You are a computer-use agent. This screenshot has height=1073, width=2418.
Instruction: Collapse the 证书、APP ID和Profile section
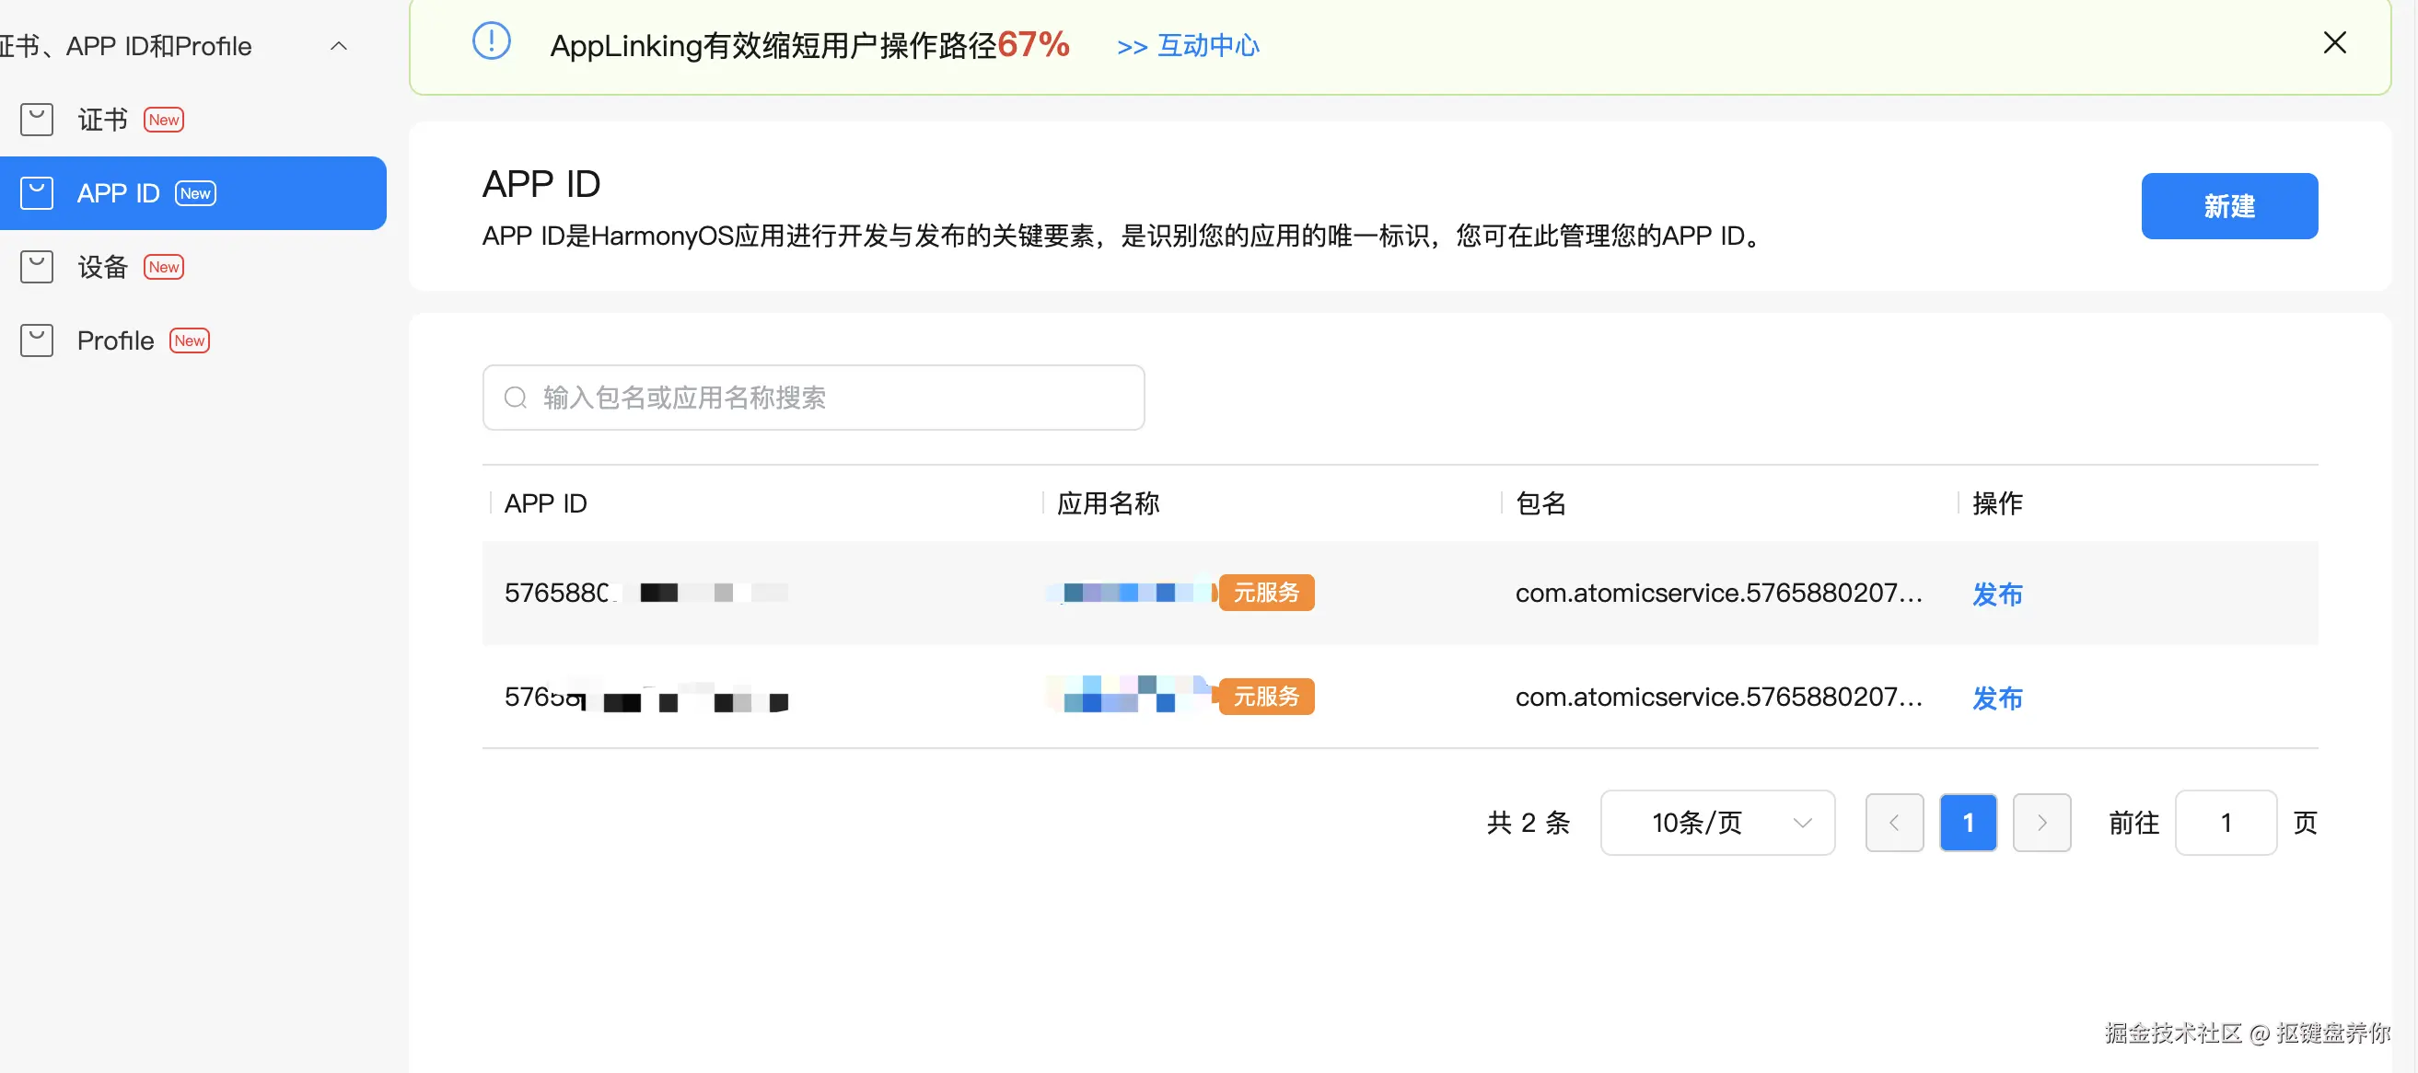pos(339,46)
